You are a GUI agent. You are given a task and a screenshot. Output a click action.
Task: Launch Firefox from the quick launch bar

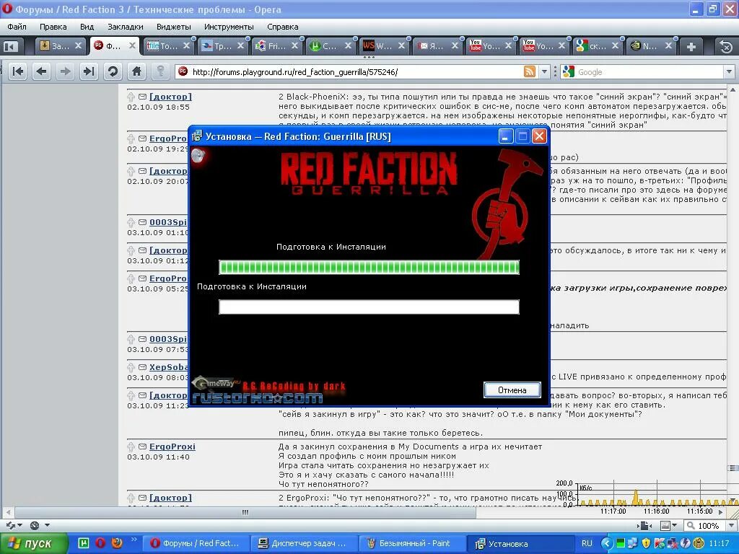(116, 543)
